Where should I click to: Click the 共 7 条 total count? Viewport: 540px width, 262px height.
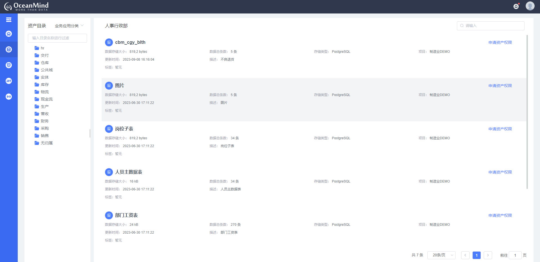coord(417,255)
